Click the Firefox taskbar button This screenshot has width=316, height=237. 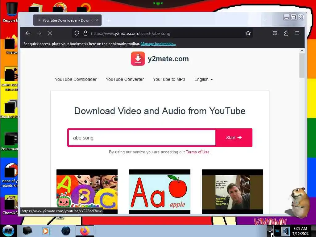(85, 231)
